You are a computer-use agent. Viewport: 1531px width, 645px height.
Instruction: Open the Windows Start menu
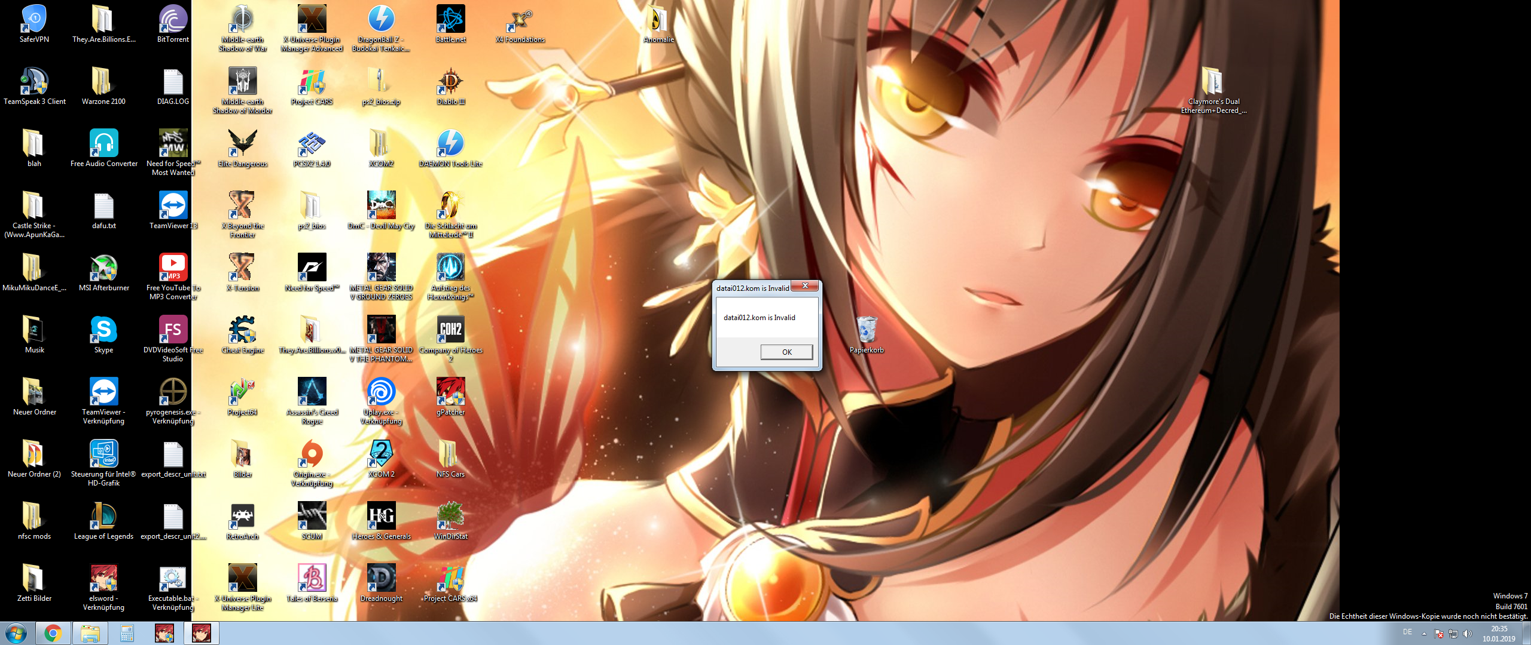[16, 633]
